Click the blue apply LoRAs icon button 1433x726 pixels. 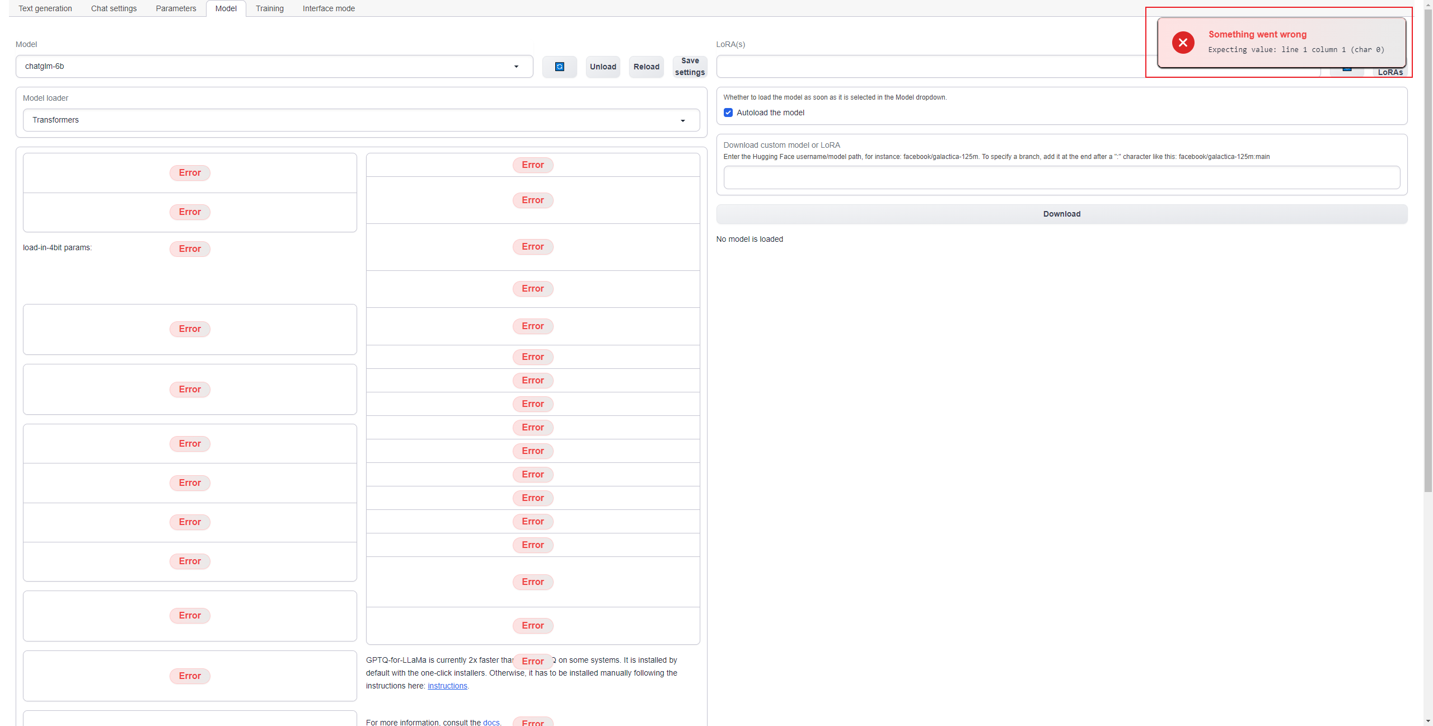click(x=1348, y=69)
